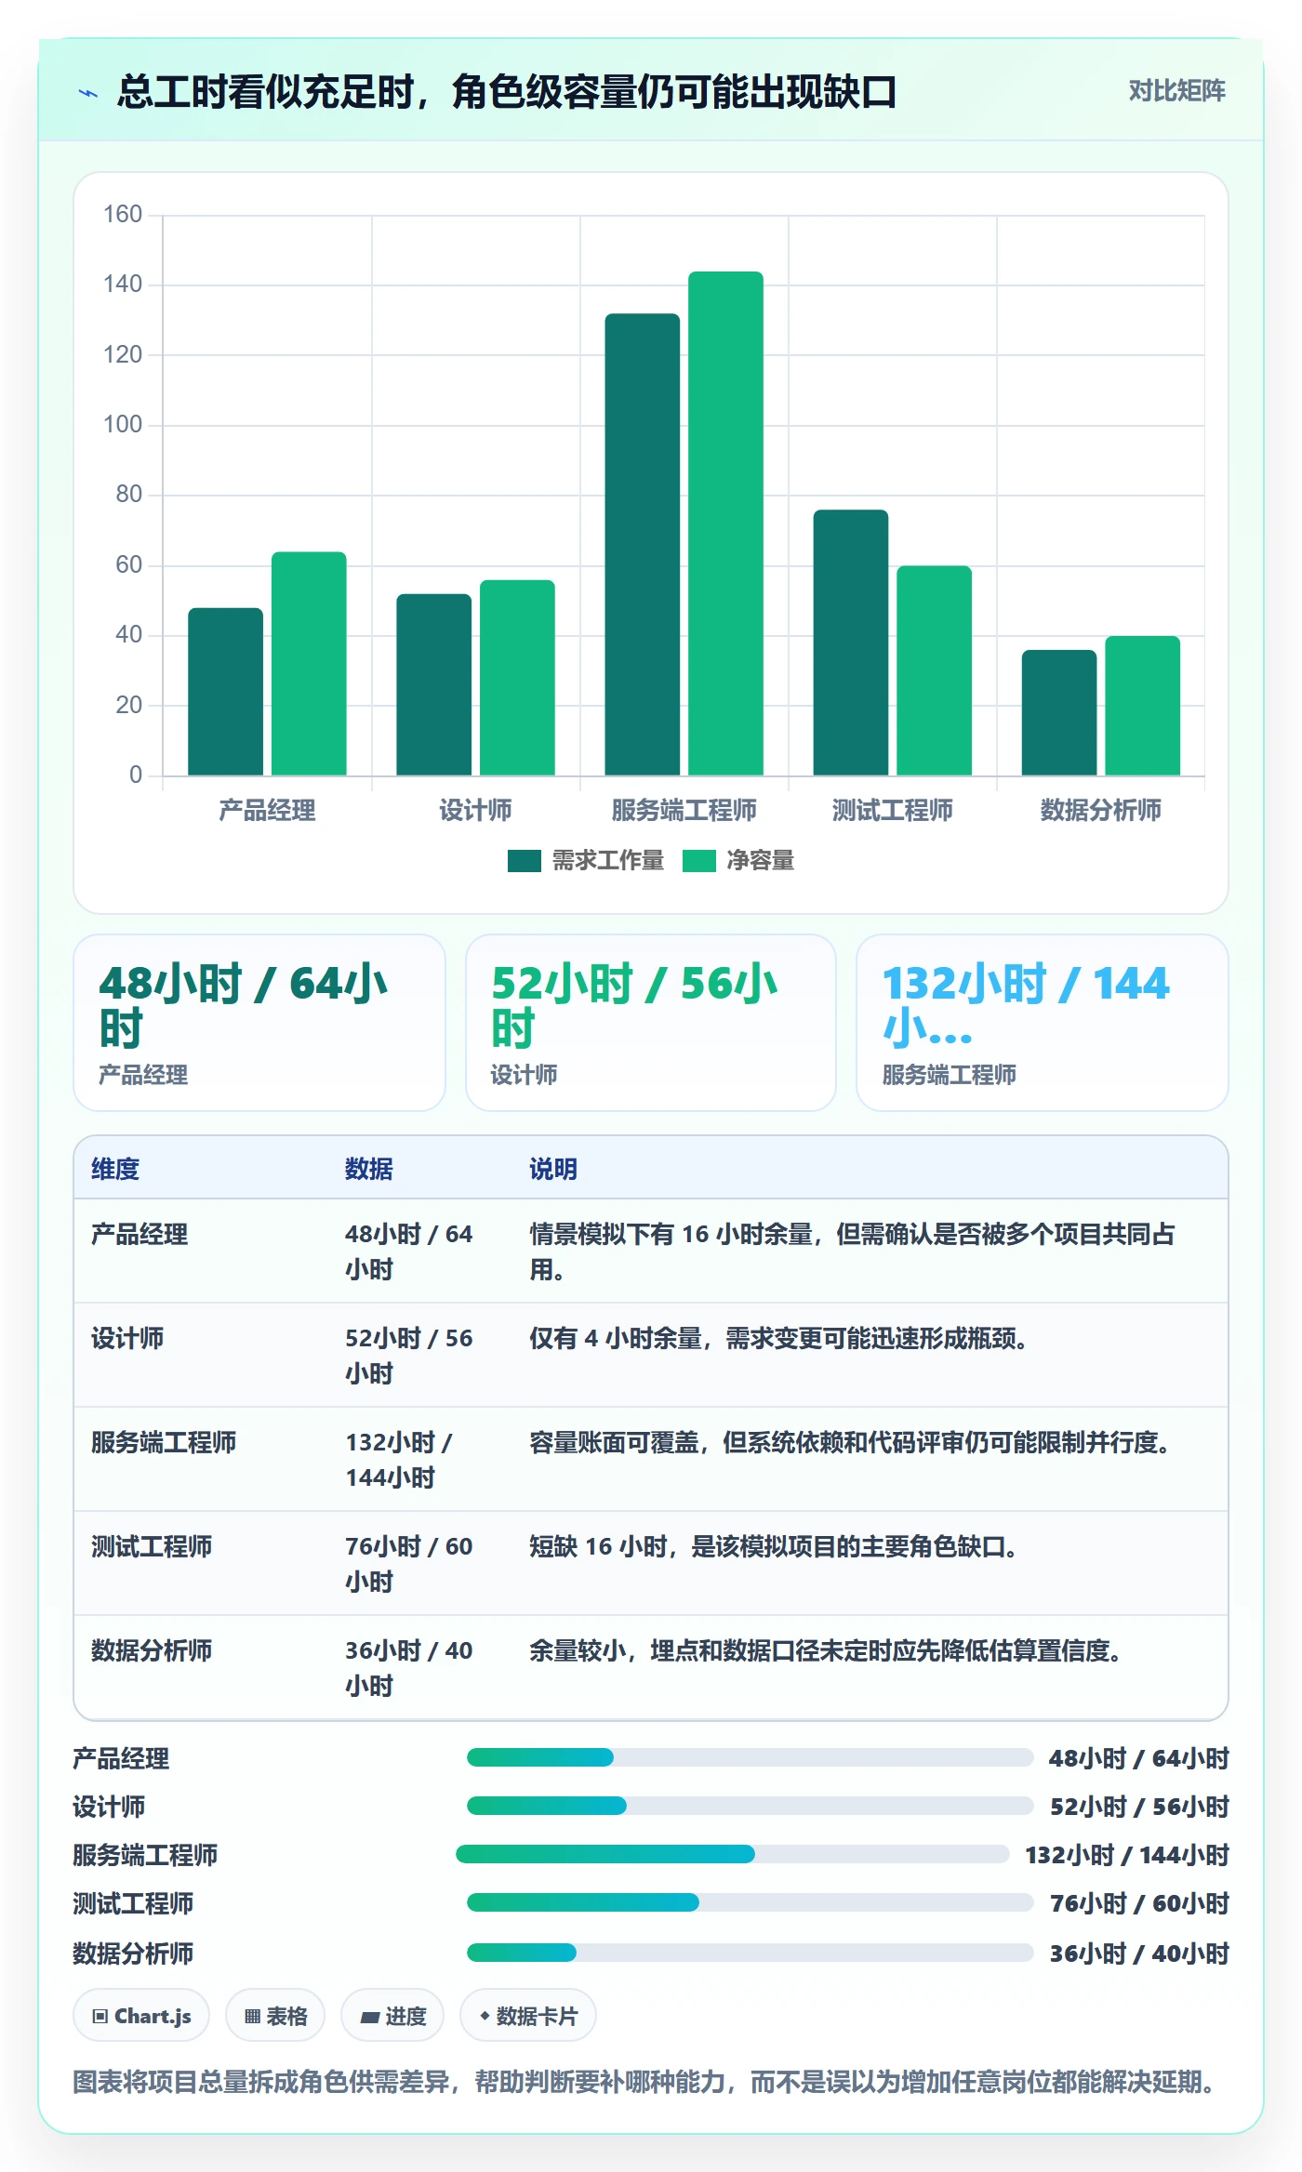Click the diamond icon in 数据卡片 tag

(x=485, y=2016)
